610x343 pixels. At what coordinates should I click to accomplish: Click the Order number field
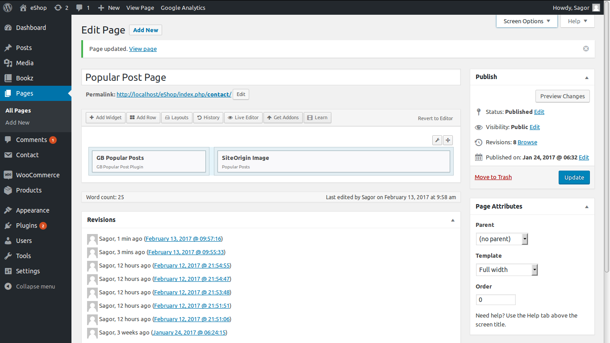point(495,300)
